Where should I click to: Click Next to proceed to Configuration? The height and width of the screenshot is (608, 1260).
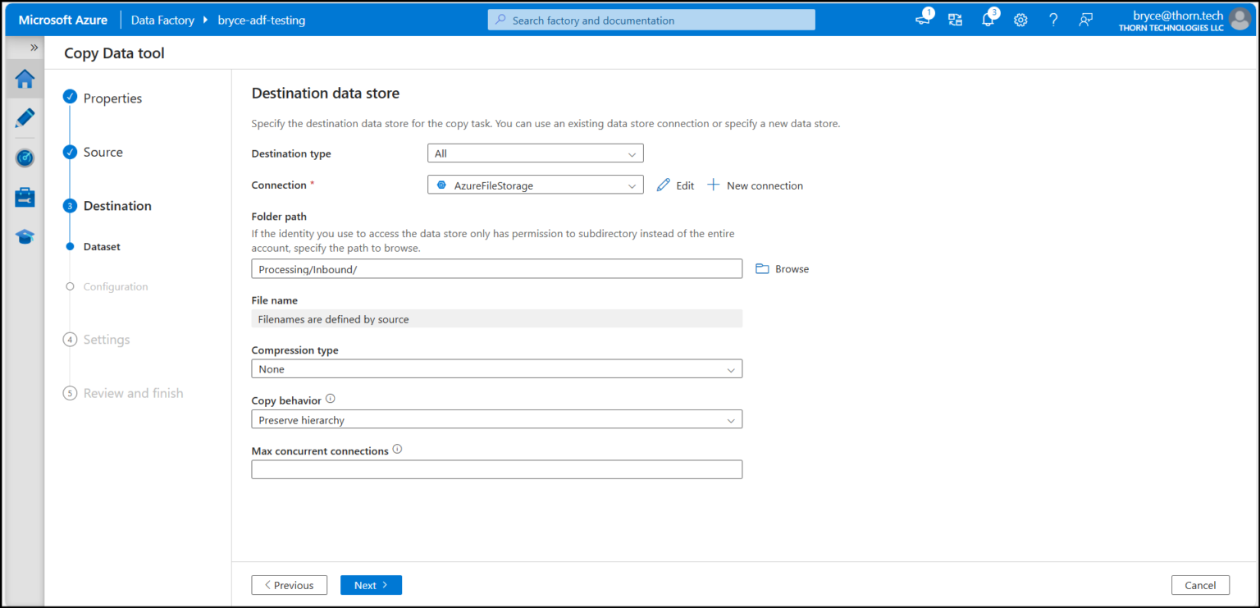[371, 585]
